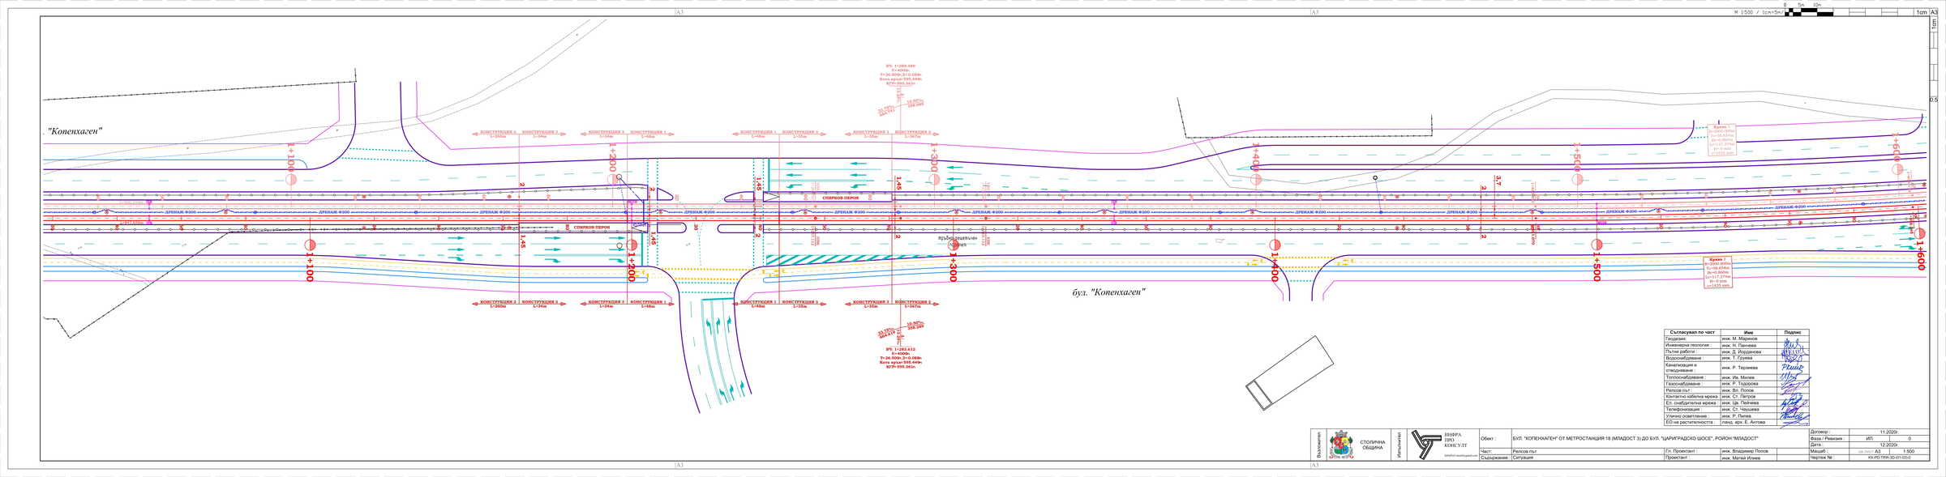This screenshot has width=1946, height=477.
Task: Click the 'Подпис' column header in approvals table
Action: pyautogui.click(x=1793, y=332)
